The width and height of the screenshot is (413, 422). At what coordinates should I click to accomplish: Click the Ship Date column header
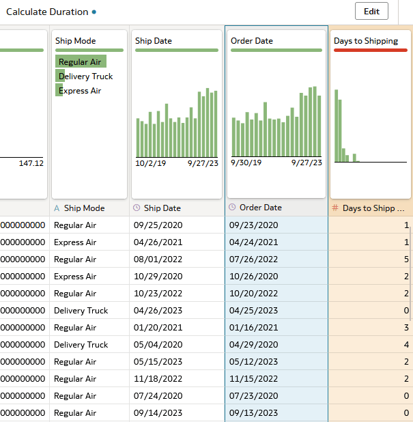click(162, 208)
